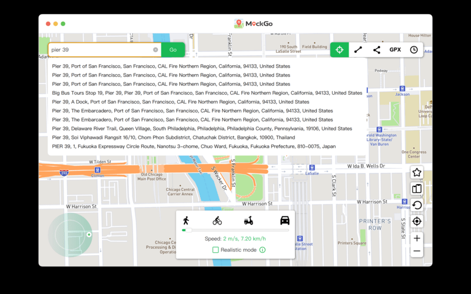The height and width of the screenshot is (294, 471).
Task: Click the device screen icon below the star
Action: (417, 189)
